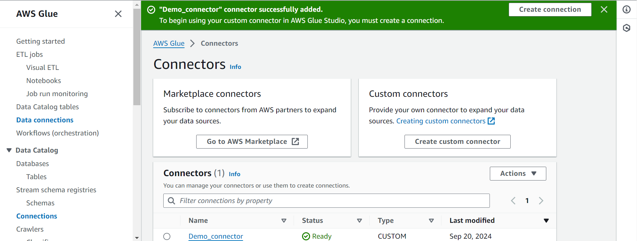Open Tables under Databases

point(36,177)
